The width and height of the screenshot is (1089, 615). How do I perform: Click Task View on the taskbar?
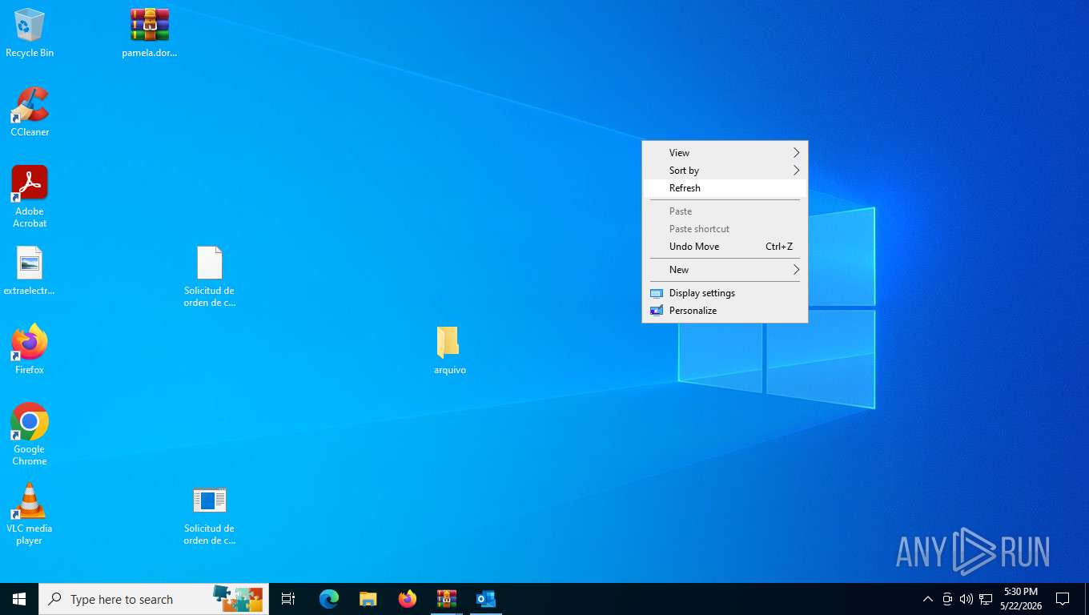click(288, 599)
